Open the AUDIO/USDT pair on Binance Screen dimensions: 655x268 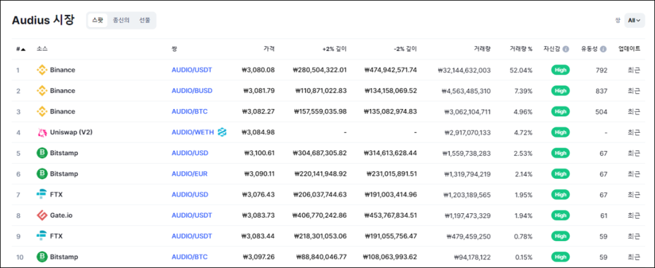(x=192, y=70)
